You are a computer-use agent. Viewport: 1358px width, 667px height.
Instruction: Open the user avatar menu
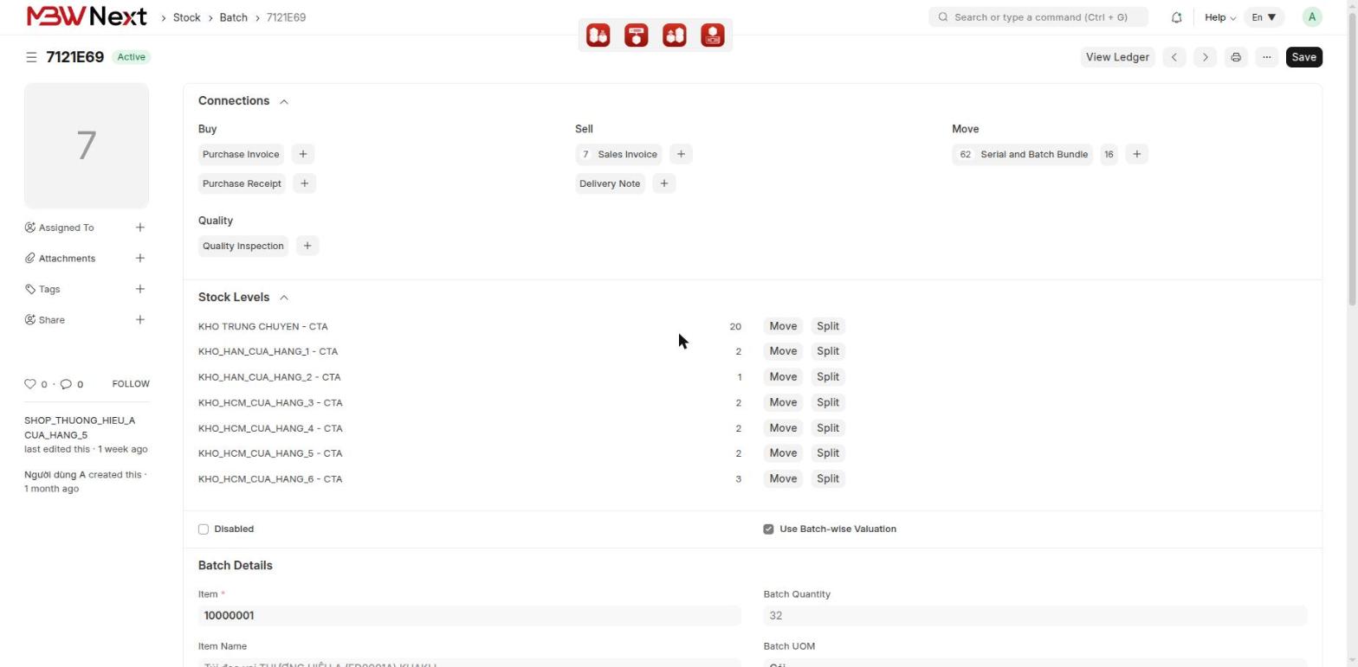[1312, 16]
